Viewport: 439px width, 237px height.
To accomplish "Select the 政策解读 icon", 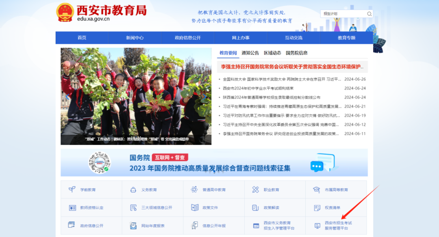I will tap(255, 207).
